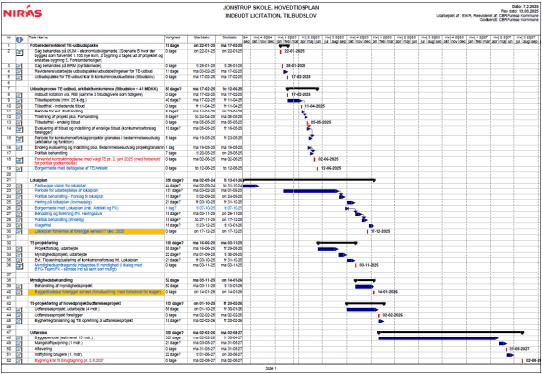Click the indicator icon of highlighted row 40
This screenshot has width=542, height=374.
tap(19, 293)
